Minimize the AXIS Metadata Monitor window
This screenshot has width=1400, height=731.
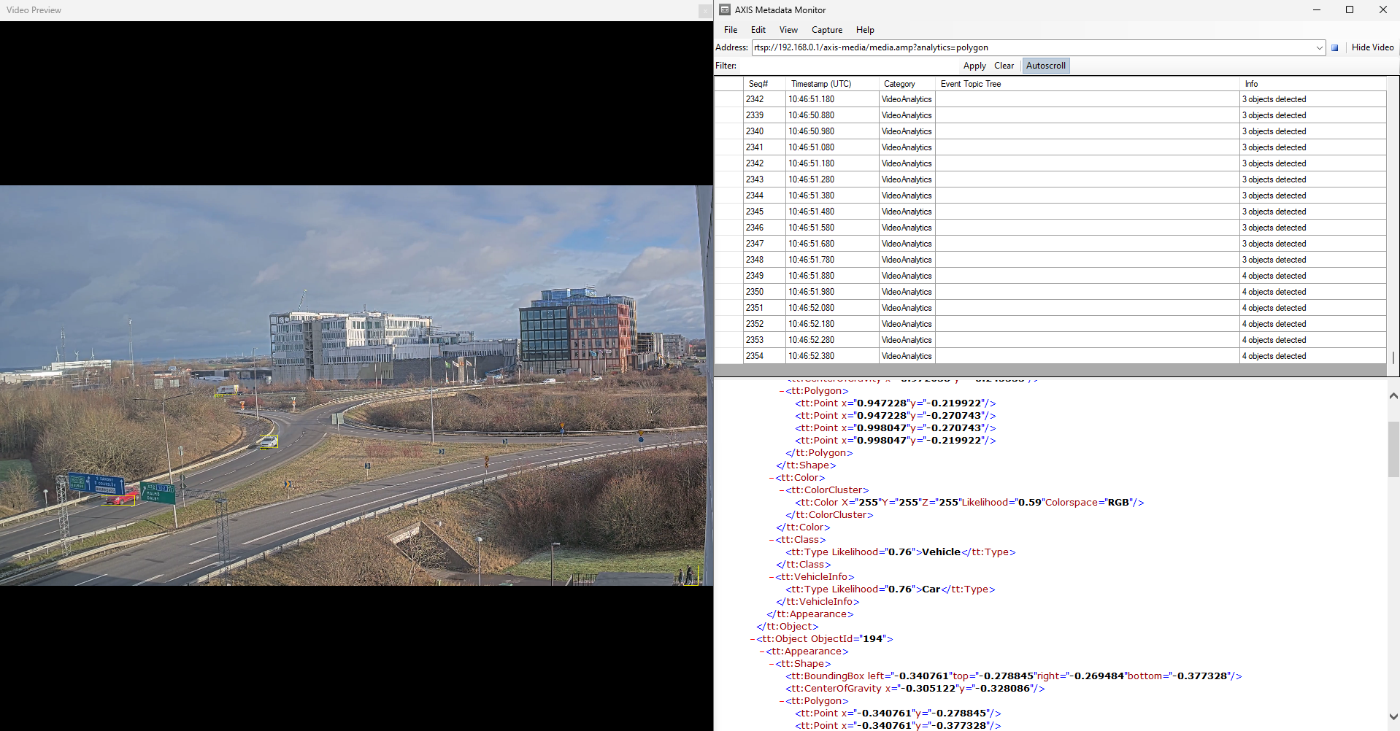(1317, 9)
